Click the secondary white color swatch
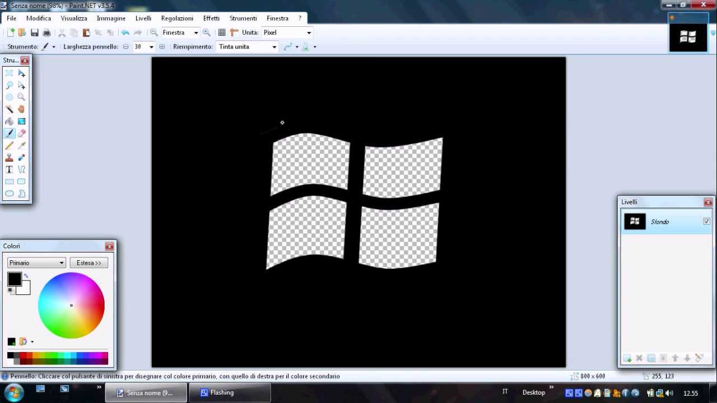 24,289
